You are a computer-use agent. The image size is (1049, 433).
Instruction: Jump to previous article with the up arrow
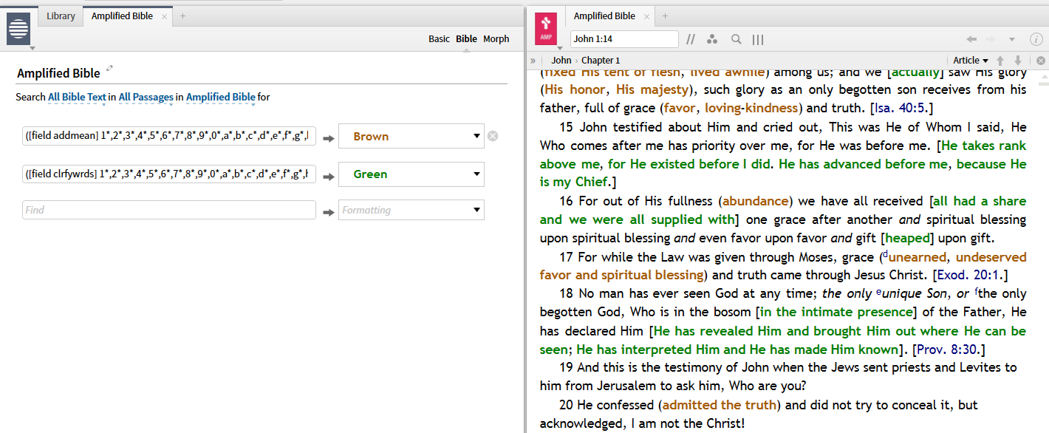(x=1000, y=61)
